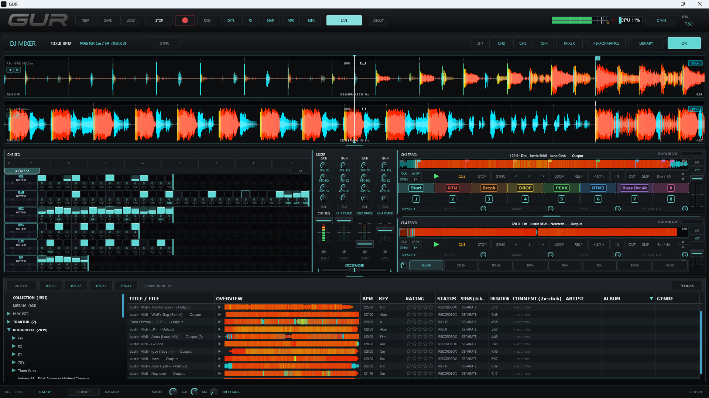
Task: Click the crossfader handle
Action: 354,270
